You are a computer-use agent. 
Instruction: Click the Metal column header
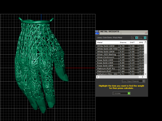pos(107,42)
